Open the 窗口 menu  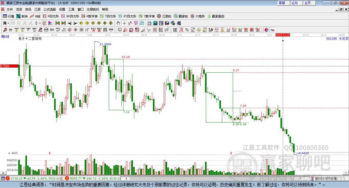point(80,9)
